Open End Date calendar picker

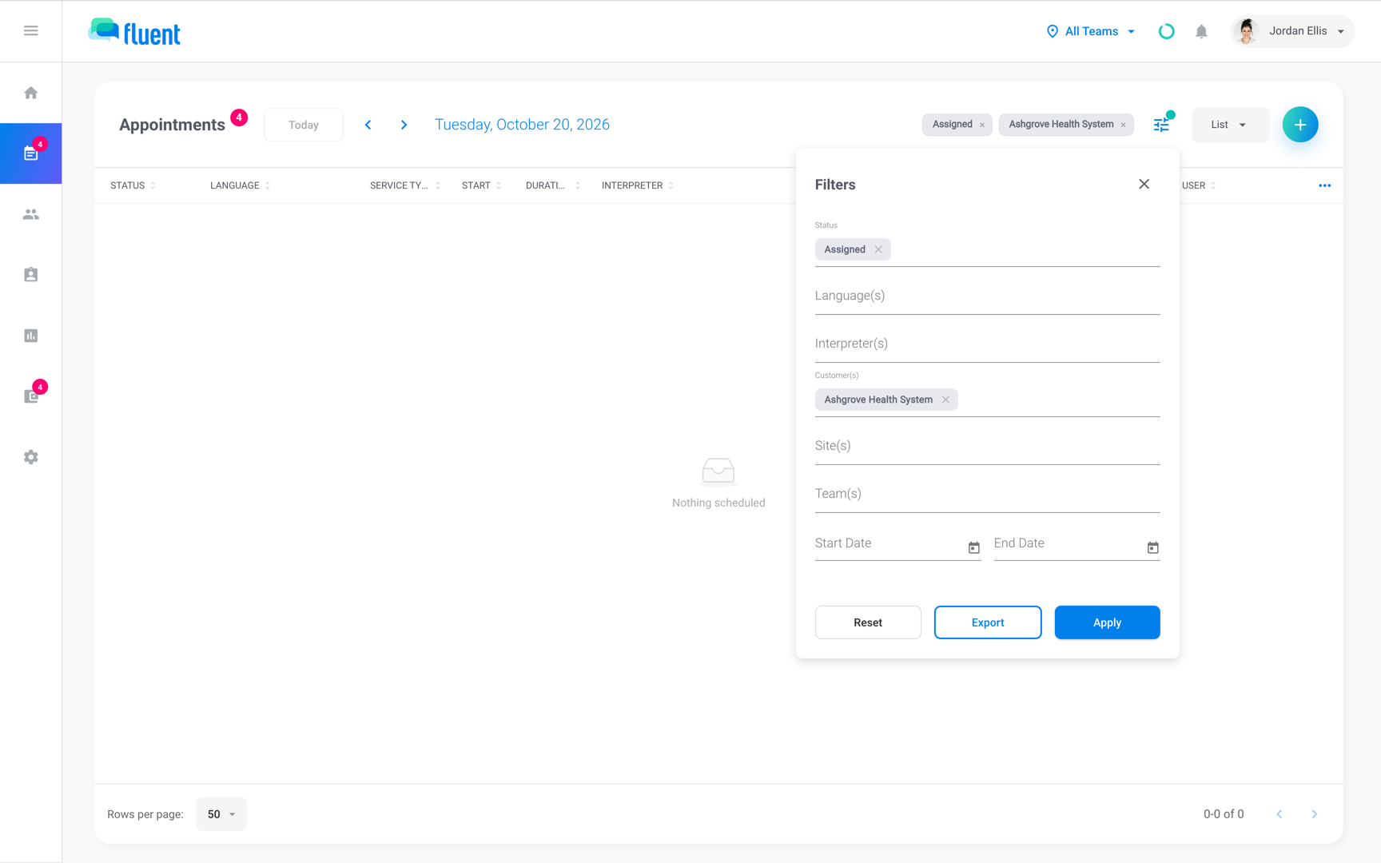(x=1152, y=547)
